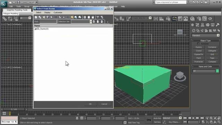Switch to Graphite Modeling Tools tab

coord(17,10)
